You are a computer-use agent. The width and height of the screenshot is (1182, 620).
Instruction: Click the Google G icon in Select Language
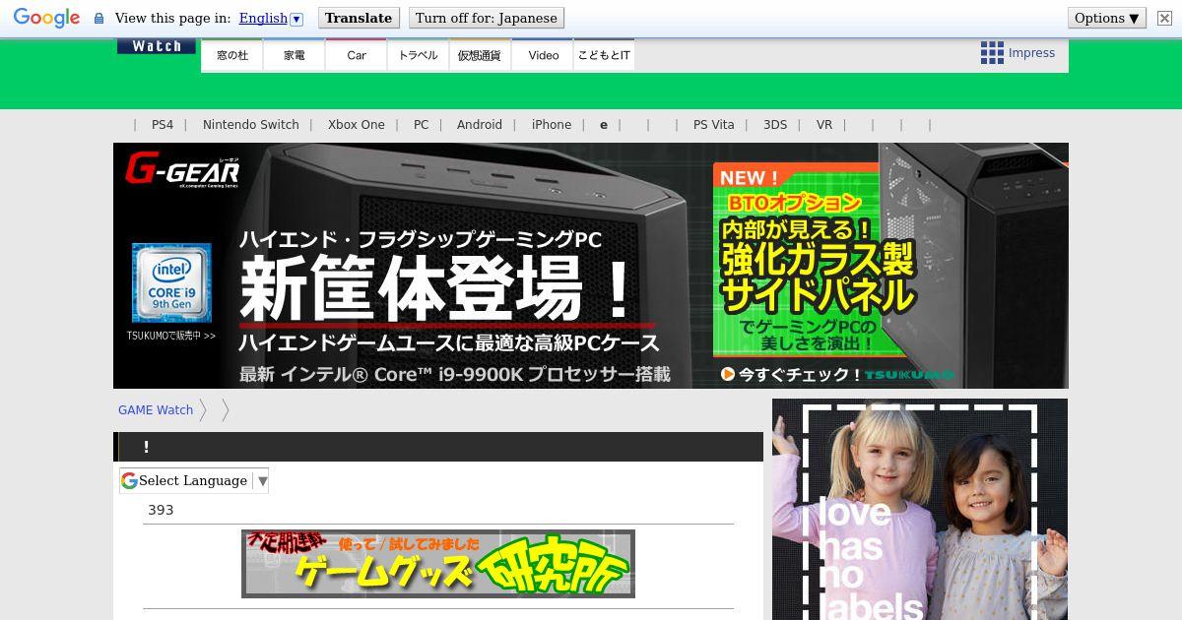[x=129, y=480]
